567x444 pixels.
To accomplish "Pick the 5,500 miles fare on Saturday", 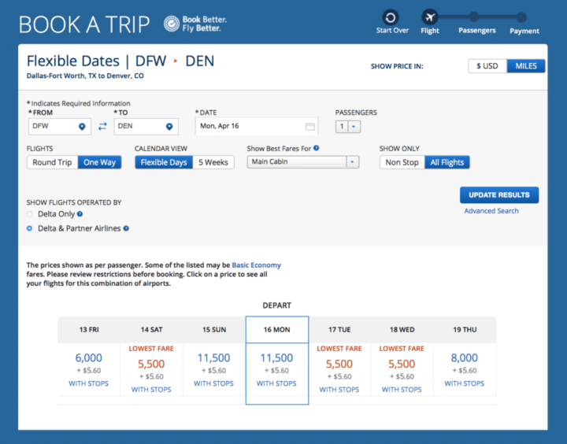I will coord(151,364).
